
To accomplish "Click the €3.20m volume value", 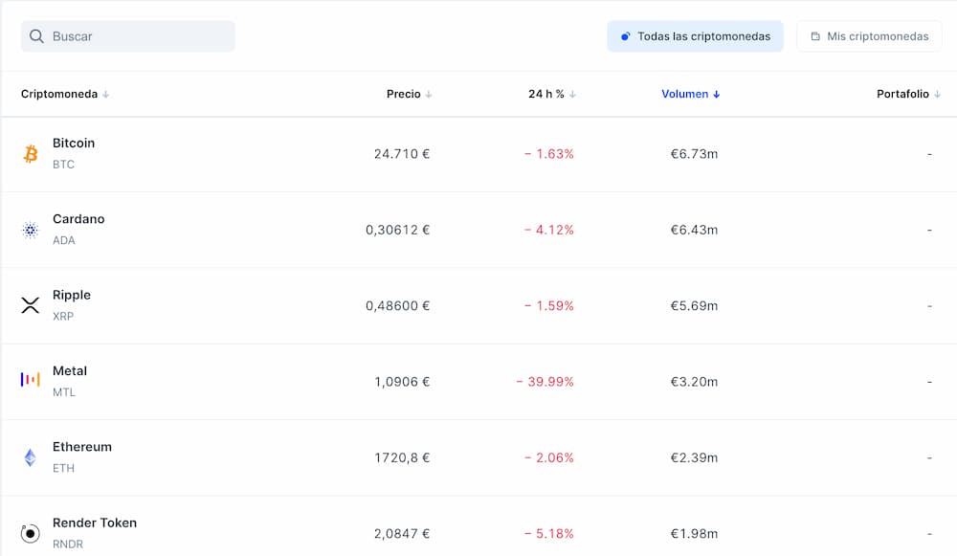I will click(694, 382).
